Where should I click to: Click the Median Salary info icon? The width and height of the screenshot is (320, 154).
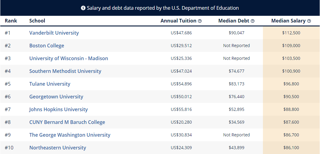[309, 21]
